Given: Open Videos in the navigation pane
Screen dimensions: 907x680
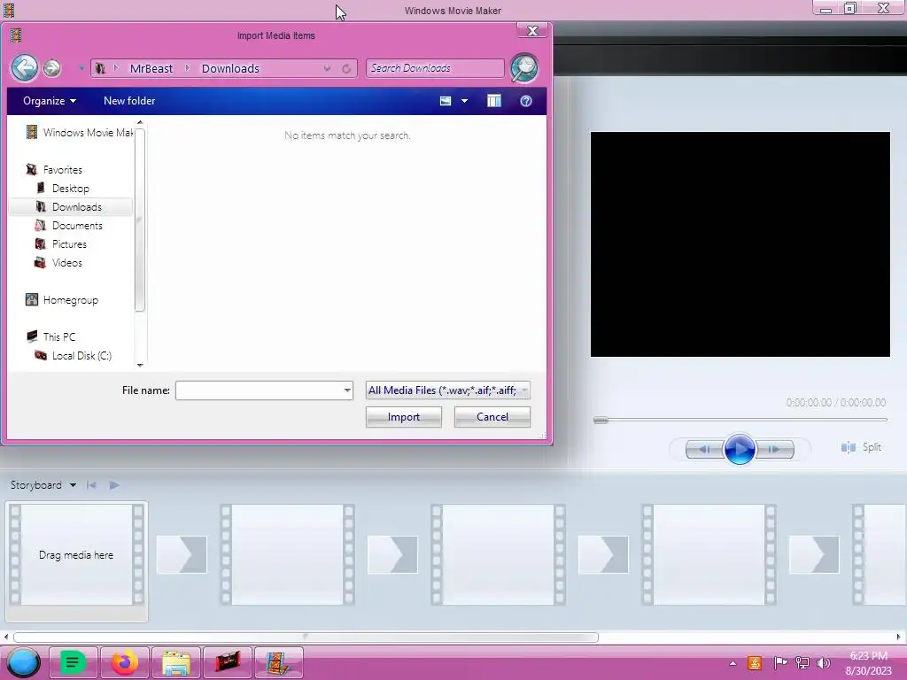Looking at the screenshot, I should tap(58, 262).
